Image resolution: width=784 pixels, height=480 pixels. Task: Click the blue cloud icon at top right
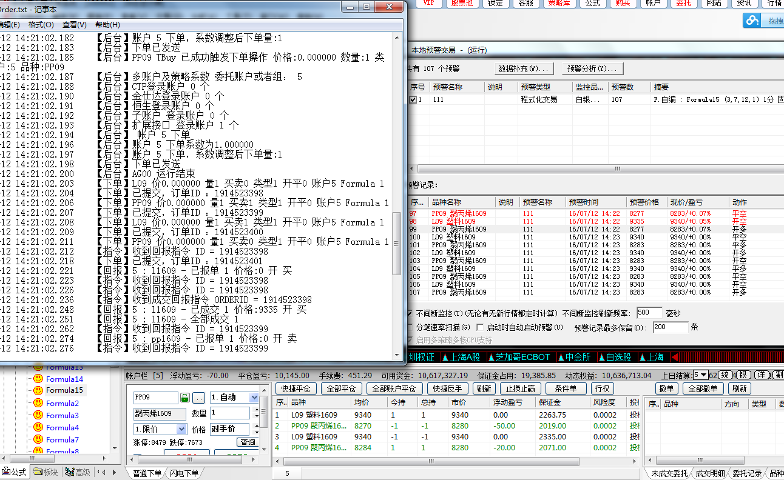point(753,21)
